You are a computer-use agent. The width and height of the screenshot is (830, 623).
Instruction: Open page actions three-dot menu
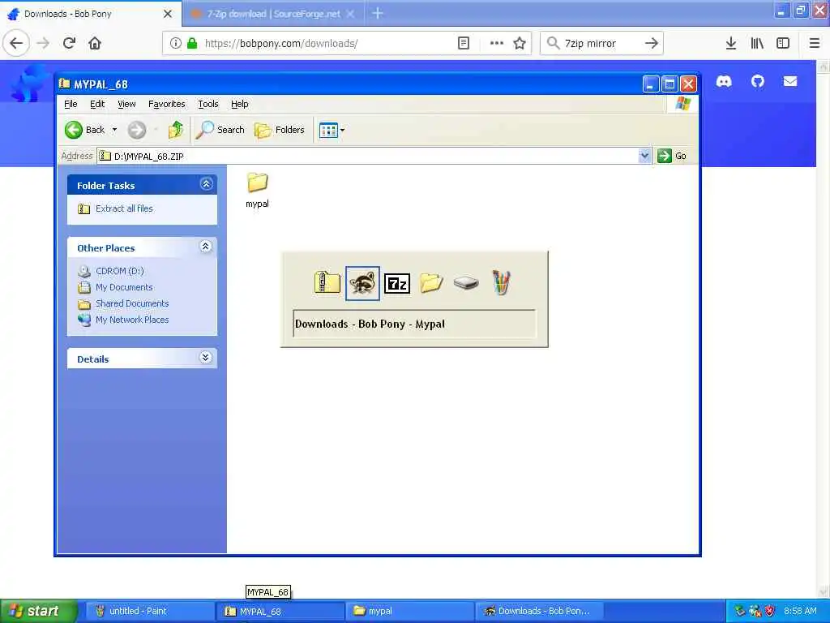click(497, 43)
